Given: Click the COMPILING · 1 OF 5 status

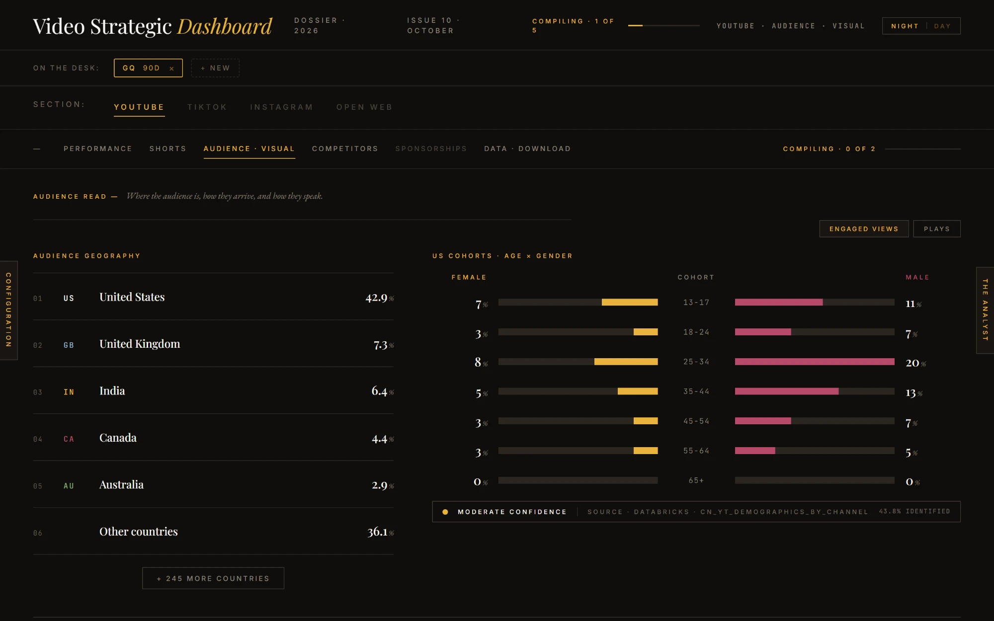Looking at the screenshot, I should click(573, 25).
